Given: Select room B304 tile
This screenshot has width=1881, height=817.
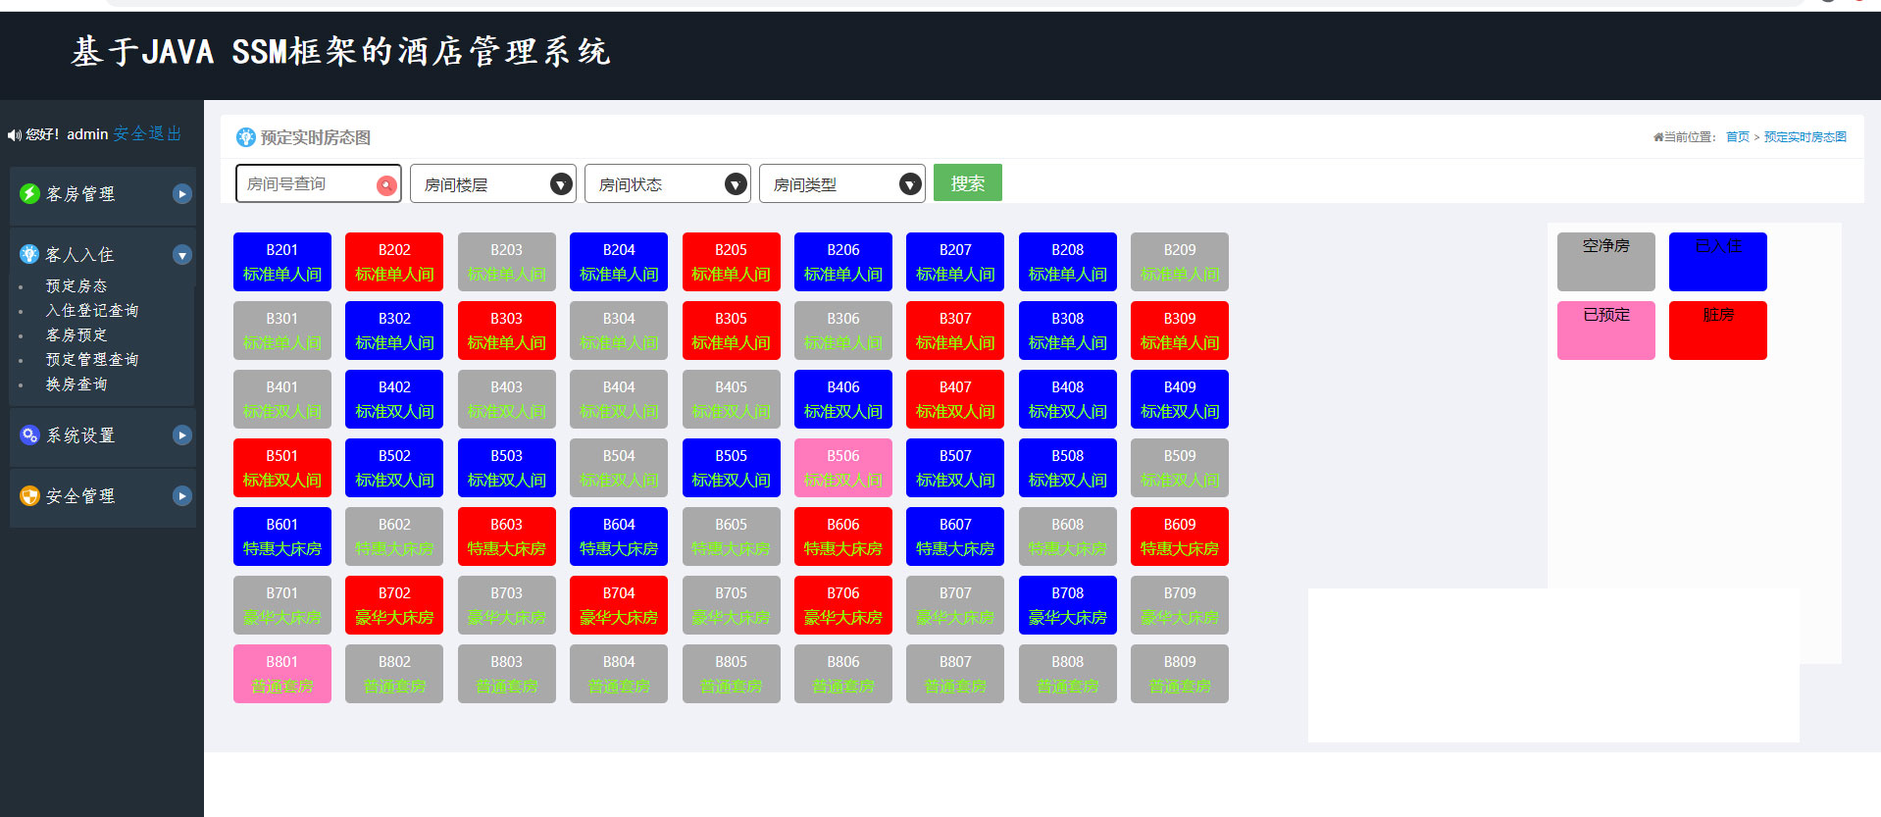Looking at the screenshot, I should click(x=619, y=331).
